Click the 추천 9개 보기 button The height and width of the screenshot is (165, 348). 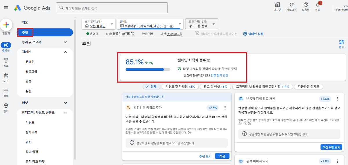click(331, 147)
